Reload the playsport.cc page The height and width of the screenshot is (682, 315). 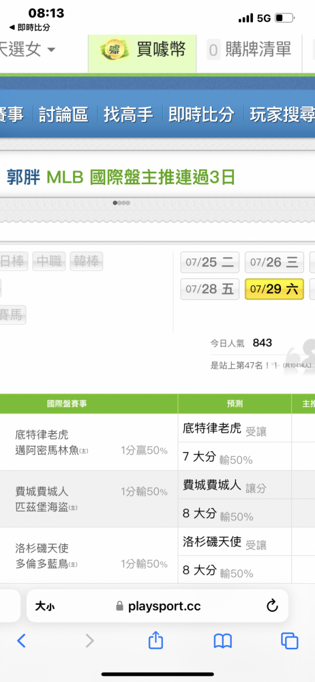tap(272, 606)
